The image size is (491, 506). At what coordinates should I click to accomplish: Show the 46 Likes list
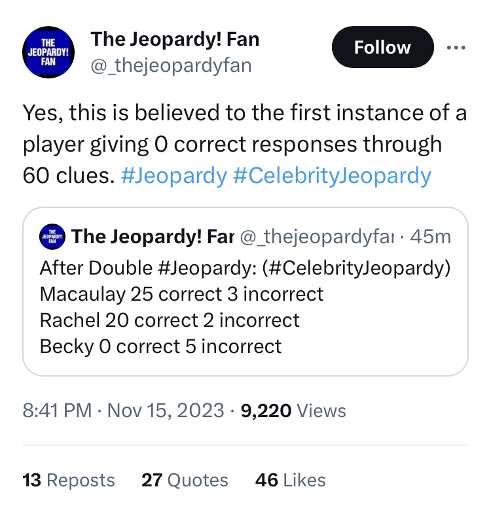point(290,480)
